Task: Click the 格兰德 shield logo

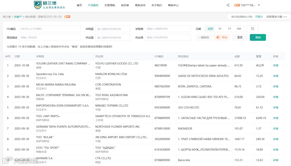Action: point(38,5)
